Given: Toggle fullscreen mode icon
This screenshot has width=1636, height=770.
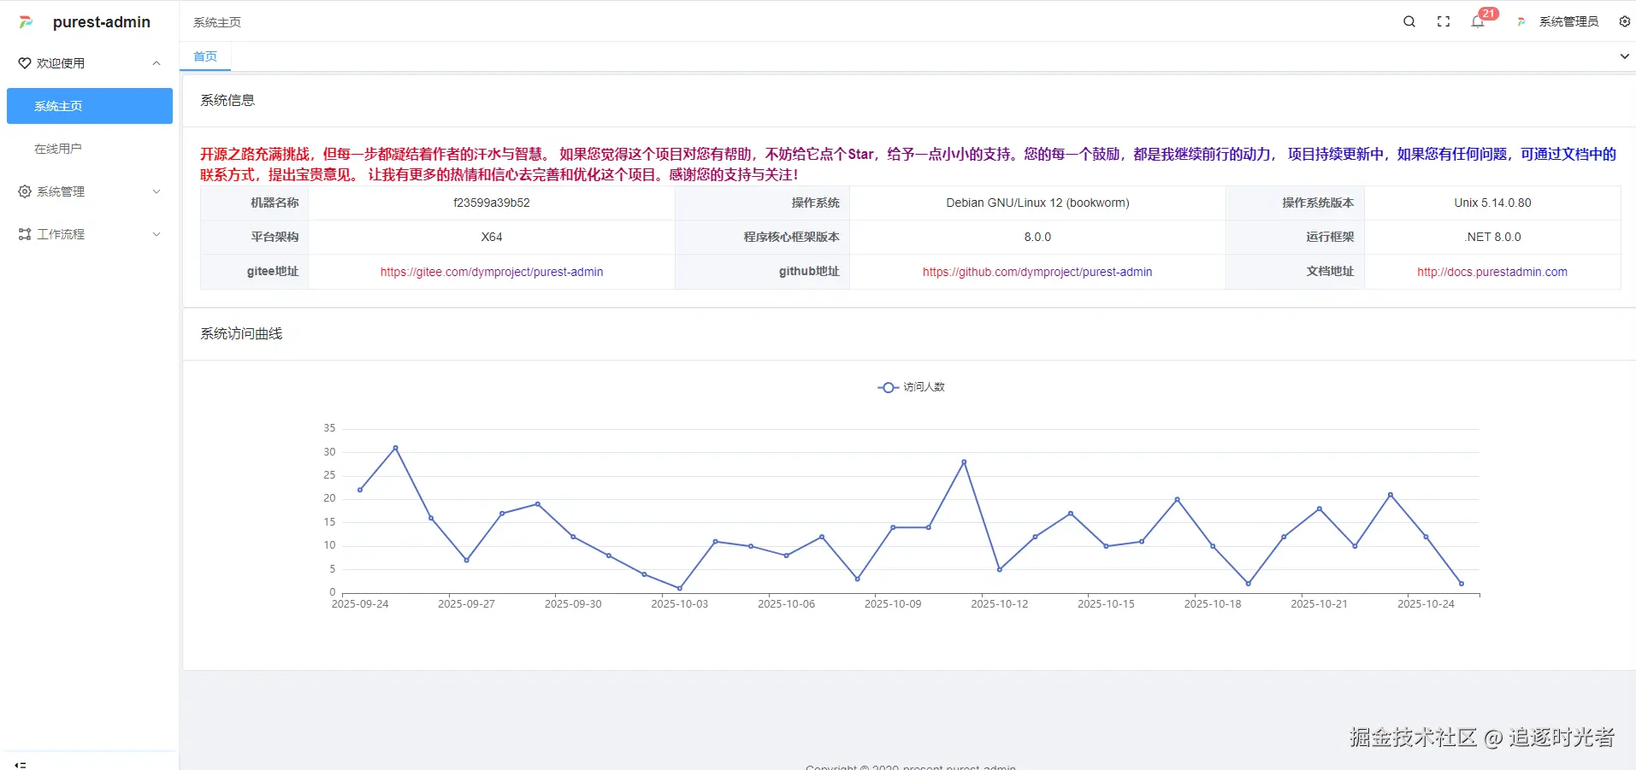Looking at the screenshot, I should tap(1444, 21).
